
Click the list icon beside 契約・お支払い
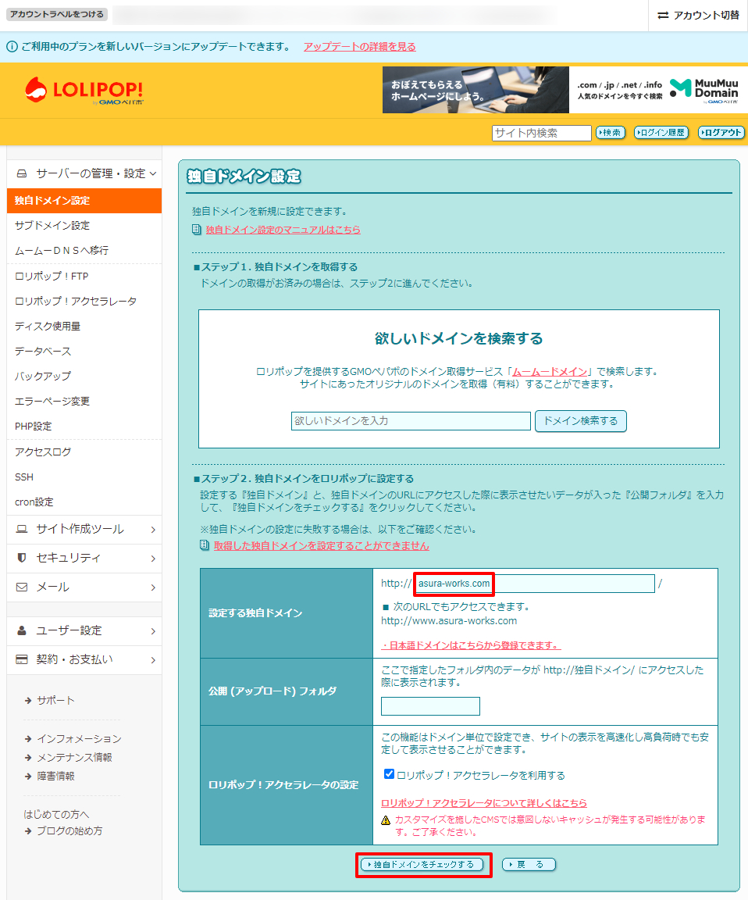[x=23, y=660]
